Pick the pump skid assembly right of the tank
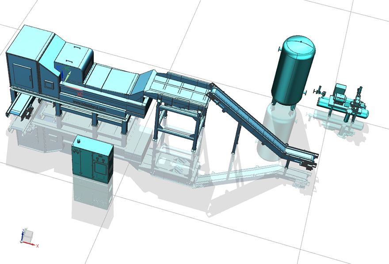 click(x=343, y=103)
